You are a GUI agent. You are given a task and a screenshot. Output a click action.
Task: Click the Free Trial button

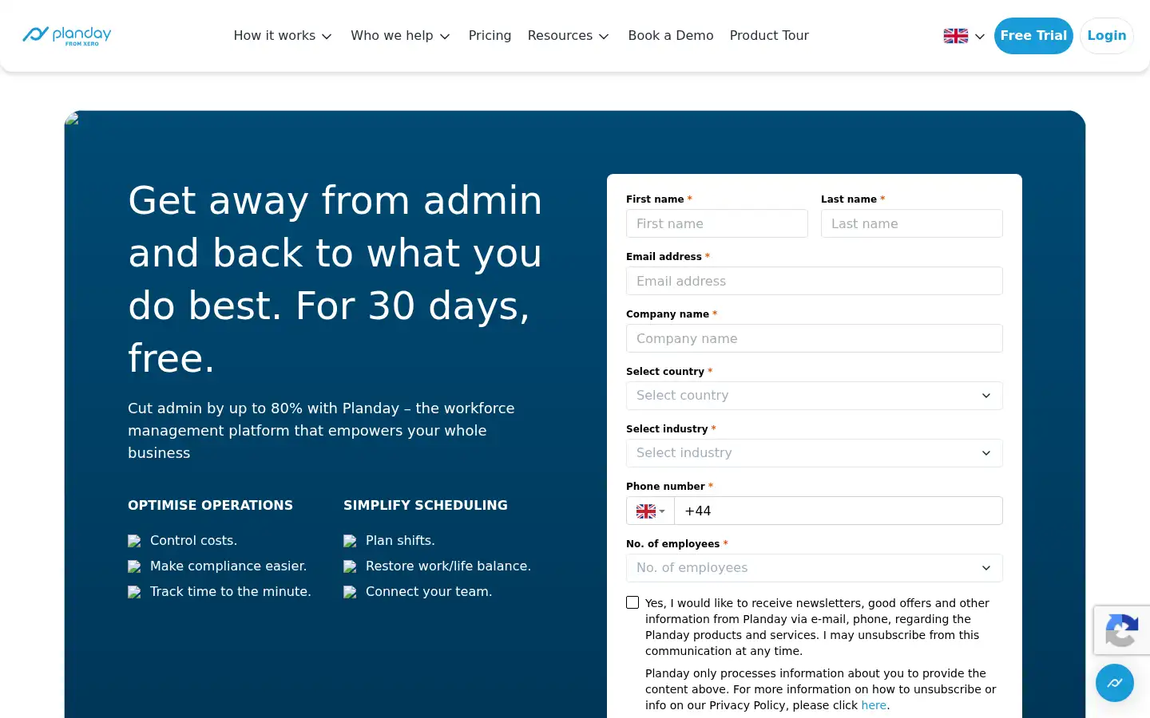[x=1033, y=36]
